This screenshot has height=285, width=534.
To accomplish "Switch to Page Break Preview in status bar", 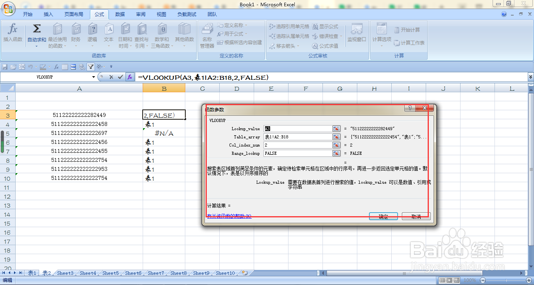I will (x=457, y=280).
